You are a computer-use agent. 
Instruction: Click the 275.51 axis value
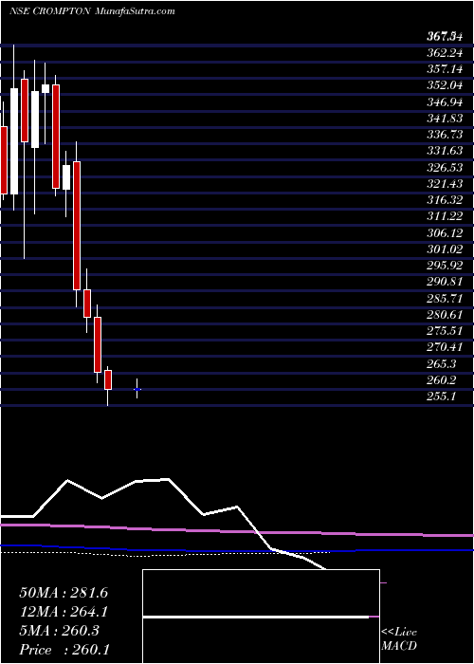[x=444, y=331]
